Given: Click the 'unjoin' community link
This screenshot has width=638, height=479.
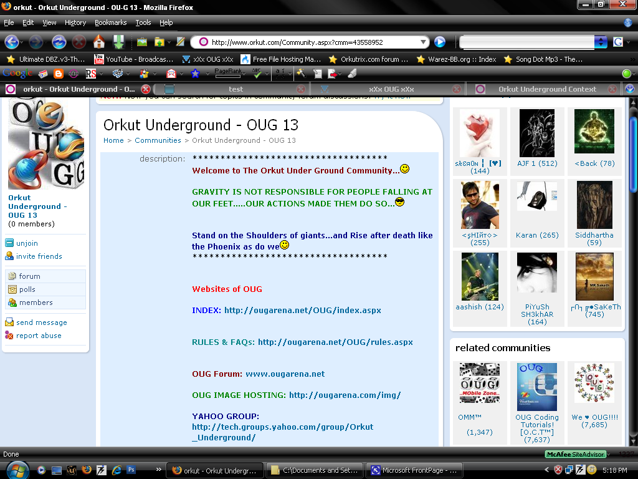Looking at the screenshot, I should [27, 243].
